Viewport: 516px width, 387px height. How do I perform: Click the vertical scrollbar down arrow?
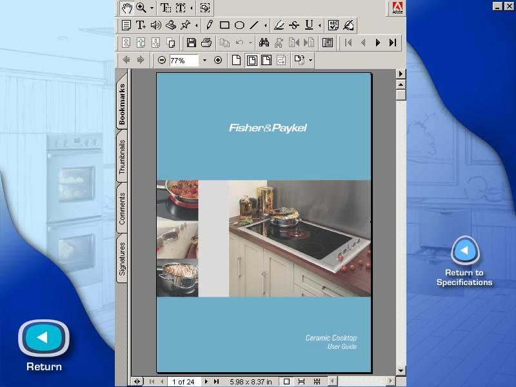click(x=401, y=371)
